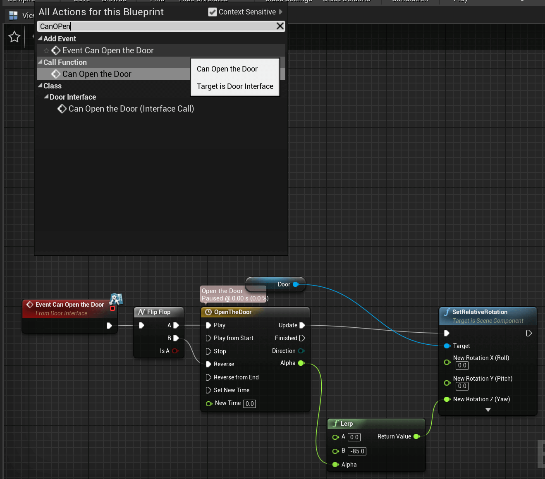545x479 pixels.
Task: Click the timeline Stop pin
Action: click(209, 351)
